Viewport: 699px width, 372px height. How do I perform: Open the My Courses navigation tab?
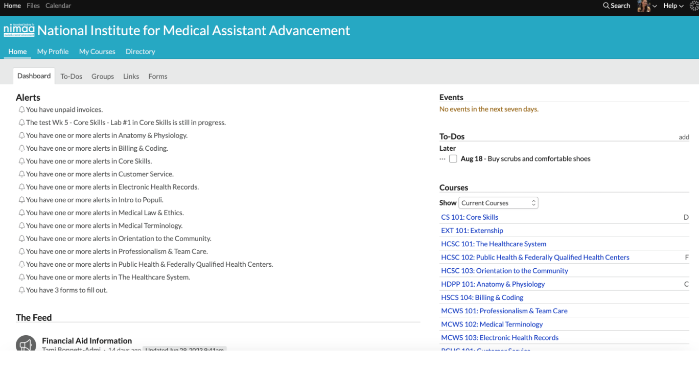point(97,52)
